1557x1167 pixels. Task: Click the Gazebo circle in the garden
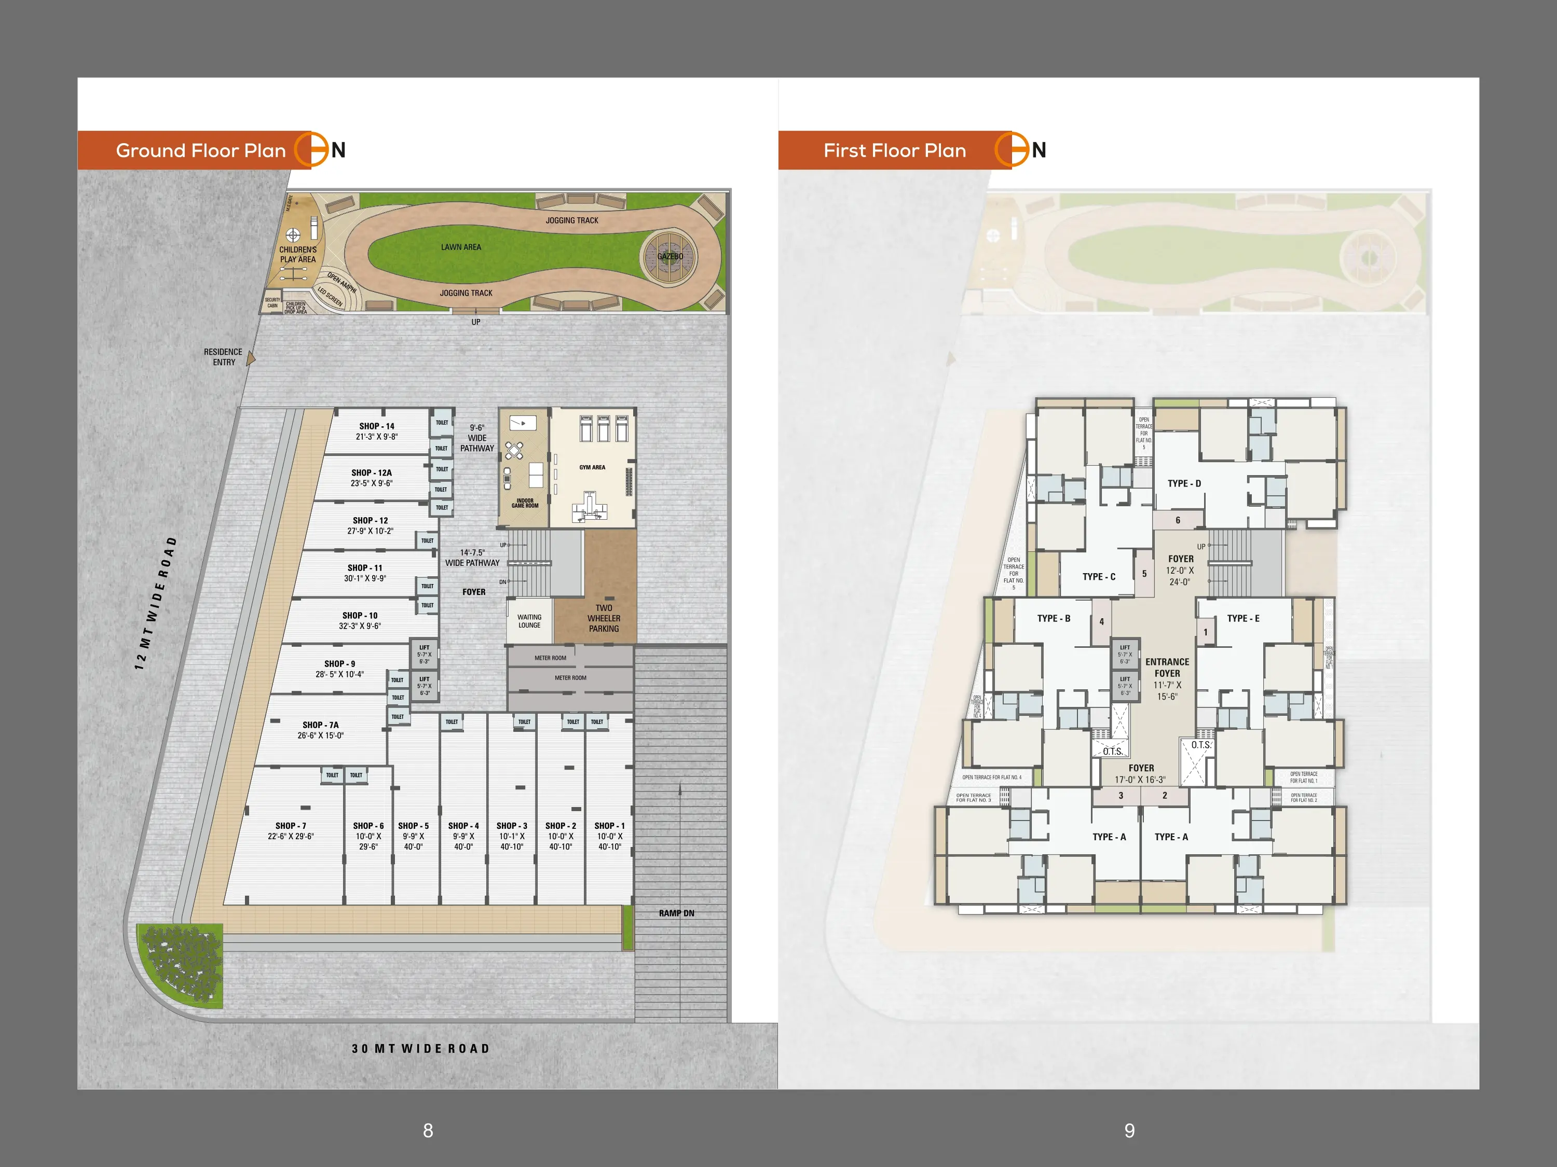[668, 257]
